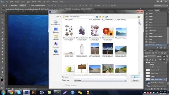Select the Eraser tool in the toolbar
169x95 pixels.
(2, 45)
